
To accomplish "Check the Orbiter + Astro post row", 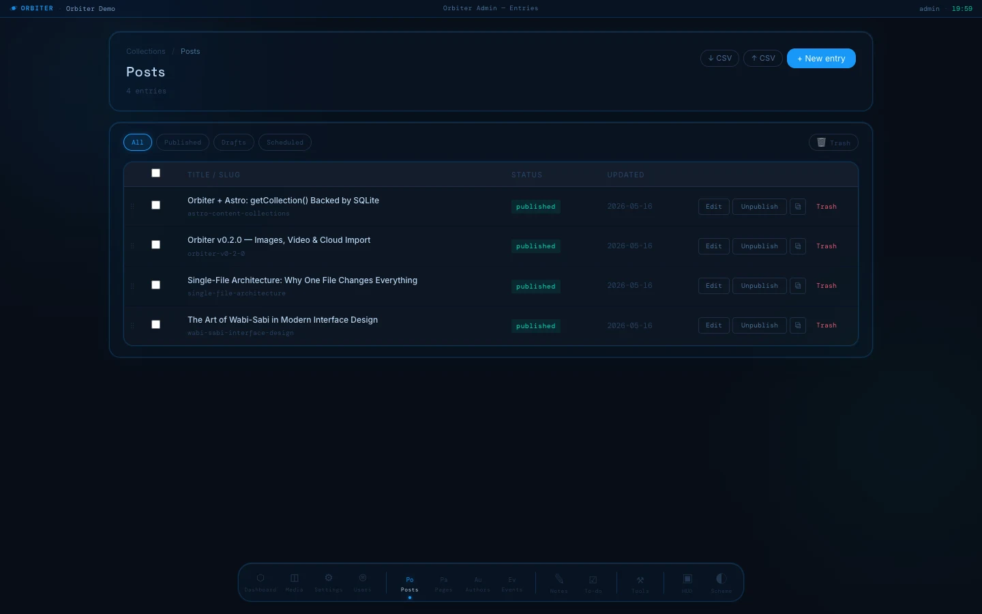I will point(155,205).
